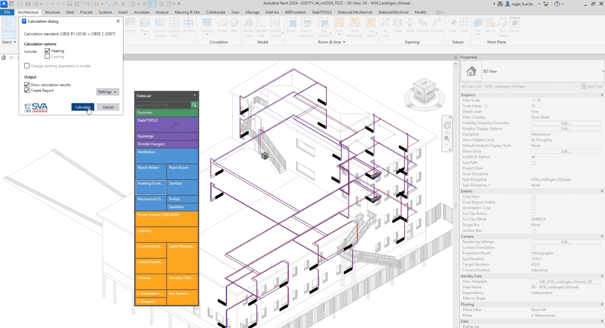Toggle Show calculation results checkbox

click(27, 85)
